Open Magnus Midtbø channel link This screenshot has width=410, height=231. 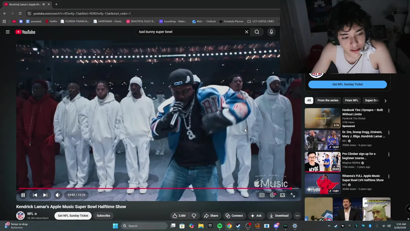pos(351,163)
